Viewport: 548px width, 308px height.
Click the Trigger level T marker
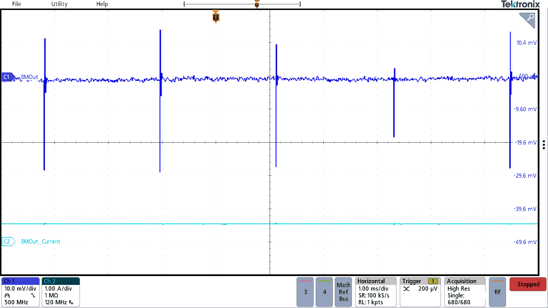215,18
